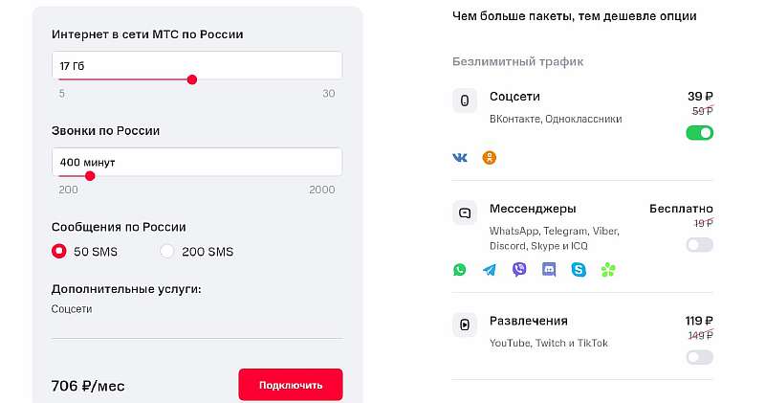Click the Skype blue icon
The width and height of the screenshot is (765, 403).
579,270
